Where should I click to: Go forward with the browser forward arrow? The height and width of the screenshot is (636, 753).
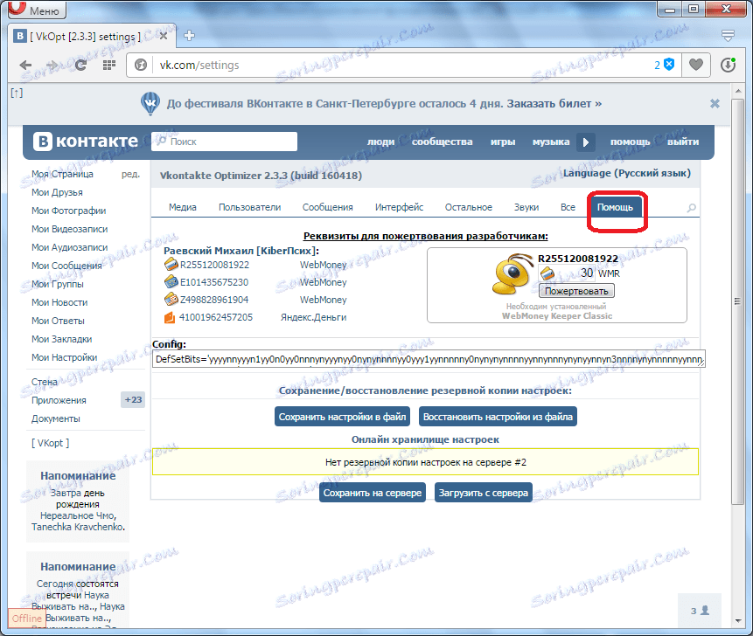coord(52,66)
